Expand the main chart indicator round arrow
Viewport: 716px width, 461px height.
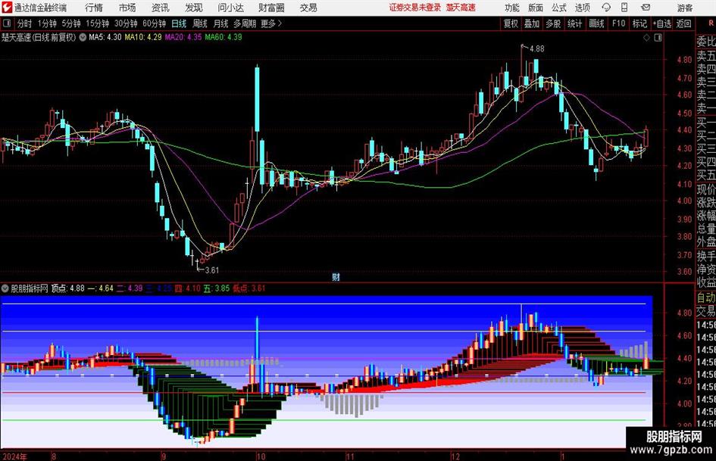tap(83, 37)
